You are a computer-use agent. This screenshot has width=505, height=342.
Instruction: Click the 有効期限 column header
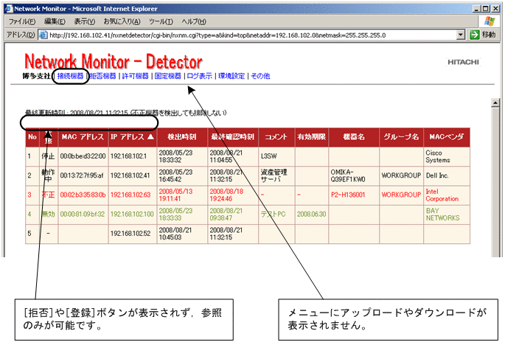[312, 137]
